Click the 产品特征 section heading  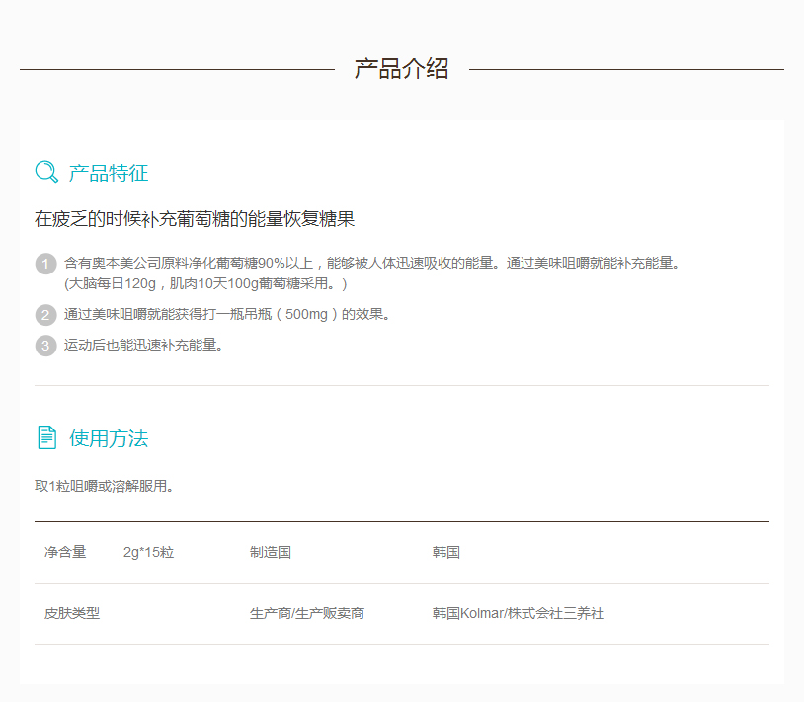[109, 174]
